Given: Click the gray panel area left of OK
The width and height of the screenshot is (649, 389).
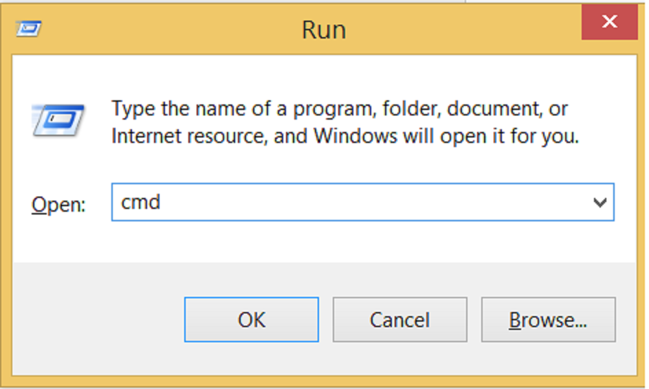Looking at the screenshot, I should pos(96,320).
